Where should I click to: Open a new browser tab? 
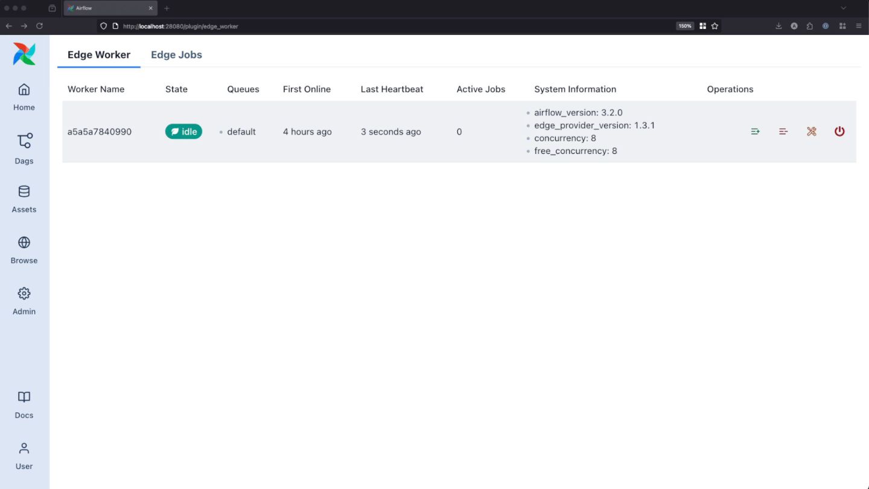[167, 8]
